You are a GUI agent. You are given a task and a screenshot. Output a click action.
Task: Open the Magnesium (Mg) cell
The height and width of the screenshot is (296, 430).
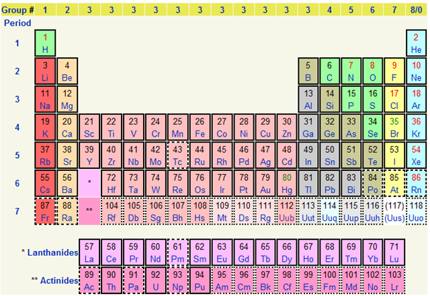pos(67,99)
